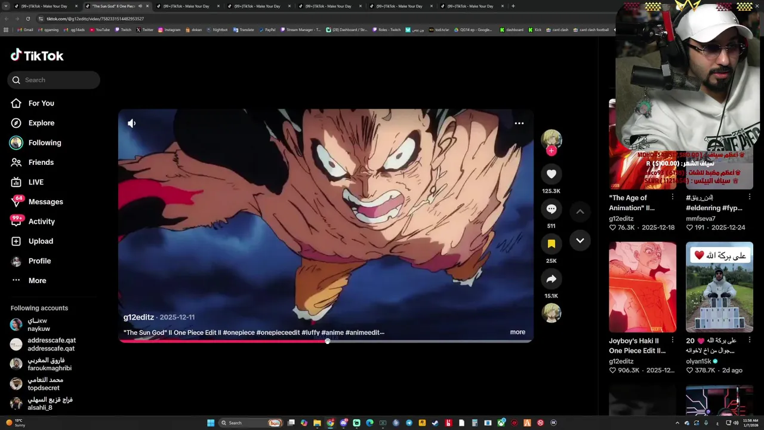Open the Gmail bookmark
The width and height of the screenshot is (764, 430).
25,30
